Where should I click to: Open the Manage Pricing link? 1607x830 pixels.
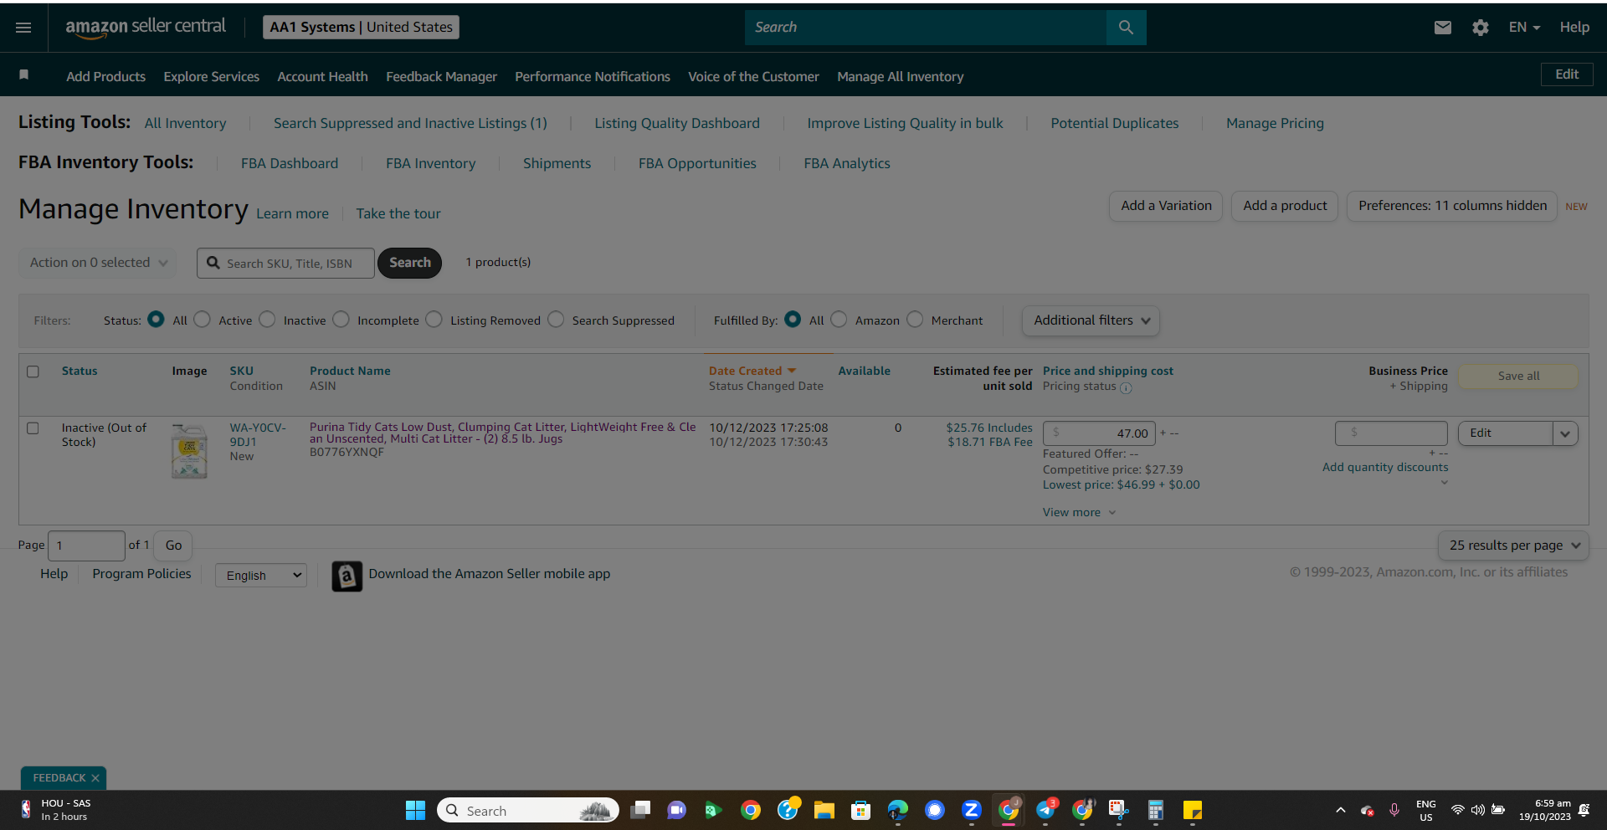pos(1275,124)
